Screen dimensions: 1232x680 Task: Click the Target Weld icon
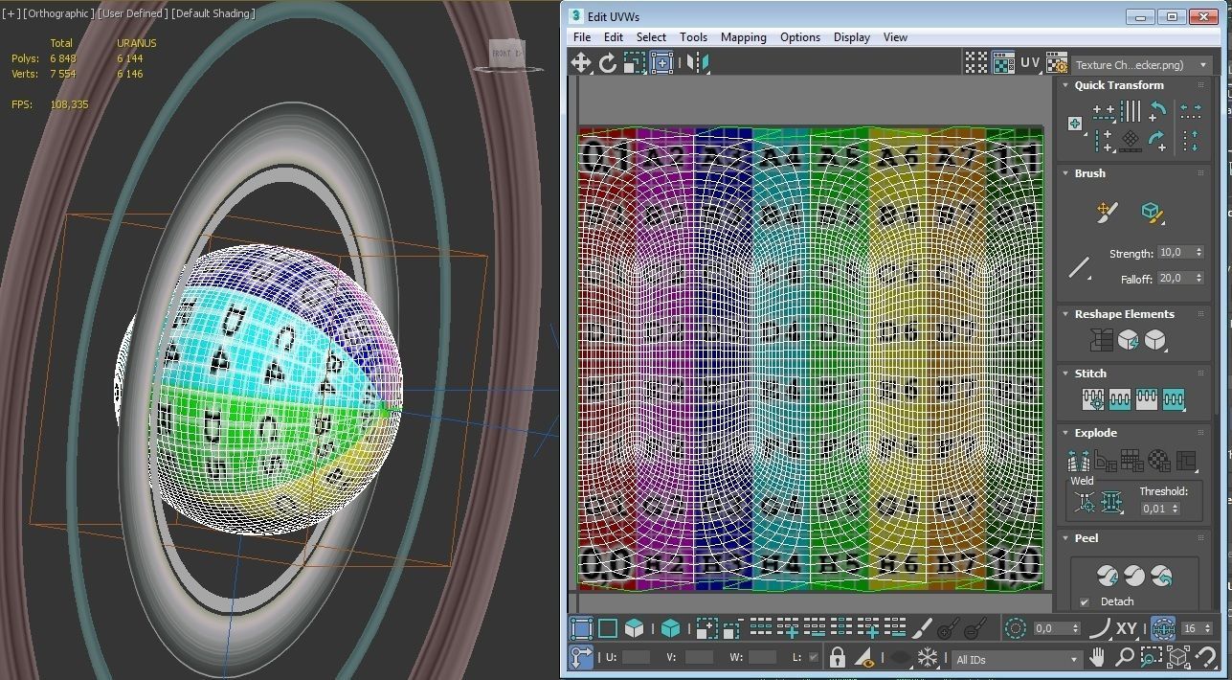[x=1086, y=501]
